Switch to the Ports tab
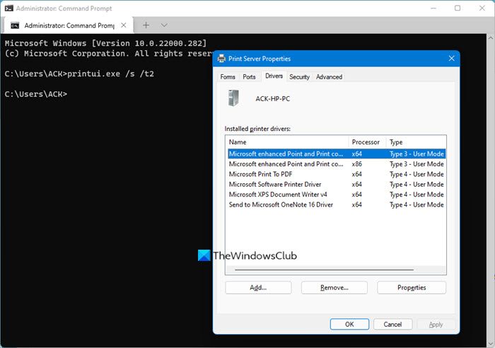 pyautogui.click(x=249, y=76)
